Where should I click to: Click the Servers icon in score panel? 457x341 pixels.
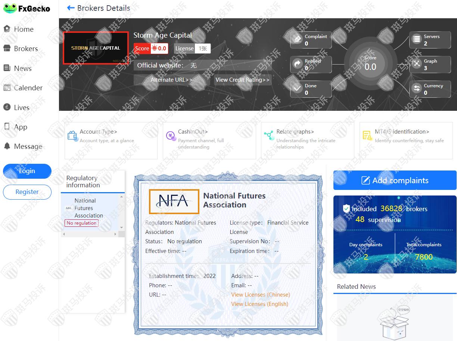[416, 40]
